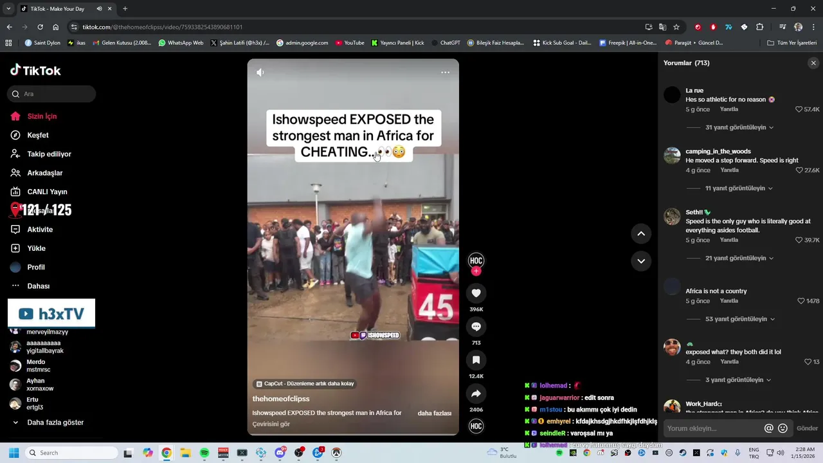The height and width of the screenshot is (463, 823).
Task: Open Chrome extensions puzzle icon
Action: [760, 27]
